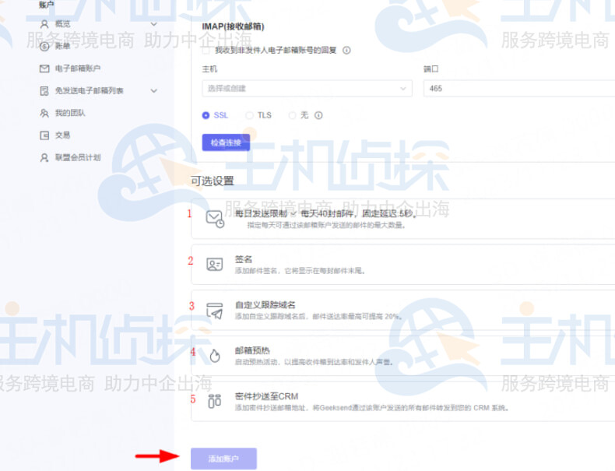Select the TLS radio button
Image resolution: width=615 pixels, height=471 pixels.
249,115
